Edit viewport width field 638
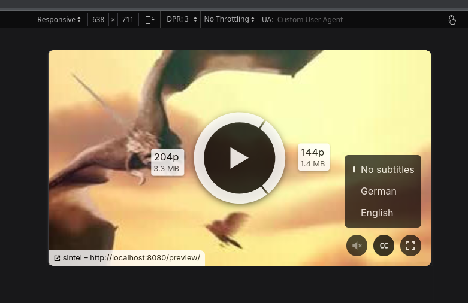Screen dimensions: 468x303 (x=98, y=20)
